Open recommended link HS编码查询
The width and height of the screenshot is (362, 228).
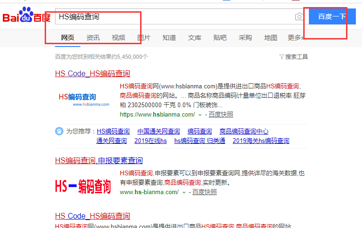click(113, 131)
